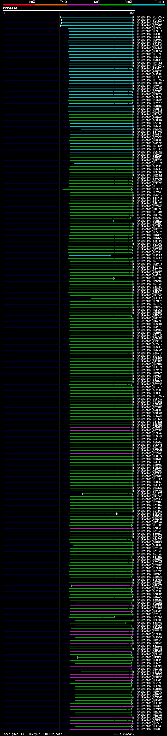This screenshot has height=736, width=167.
Task: Click hit label UniRef100_B9IH98
Action: click(x=150, y=54)
